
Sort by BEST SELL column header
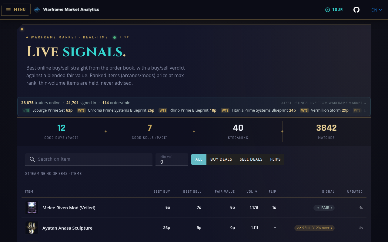point(192,191)
